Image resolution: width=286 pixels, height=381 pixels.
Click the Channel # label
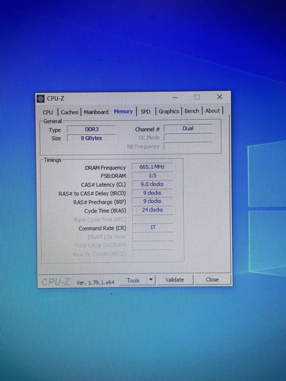coord(148,130)
